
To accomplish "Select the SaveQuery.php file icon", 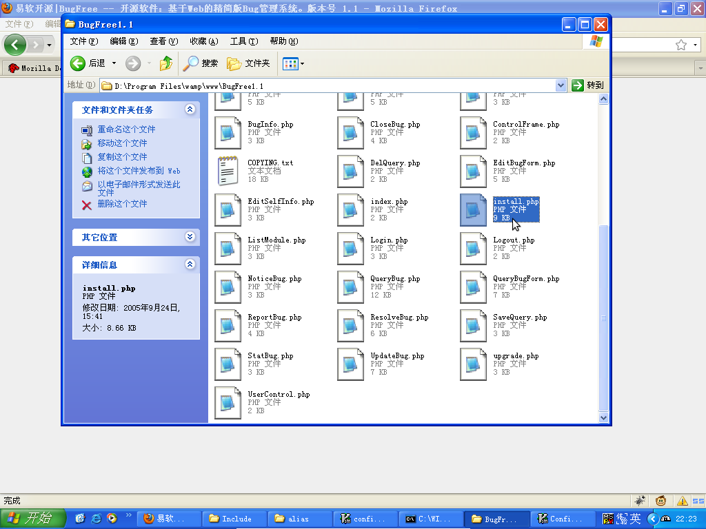I will [x=473, y=326].
